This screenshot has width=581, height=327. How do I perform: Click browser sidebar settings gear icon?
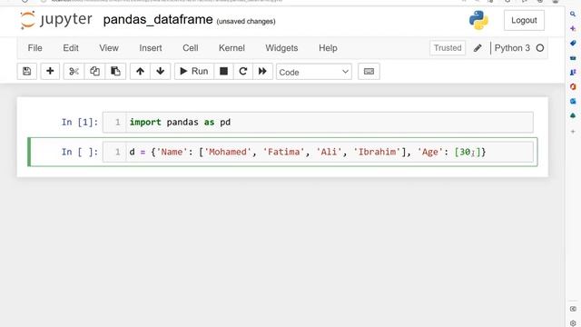[573, 323]
